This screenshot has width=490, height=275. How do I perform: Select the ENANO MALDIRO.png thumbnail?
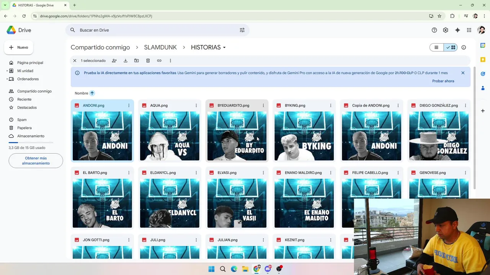point(304,203)
